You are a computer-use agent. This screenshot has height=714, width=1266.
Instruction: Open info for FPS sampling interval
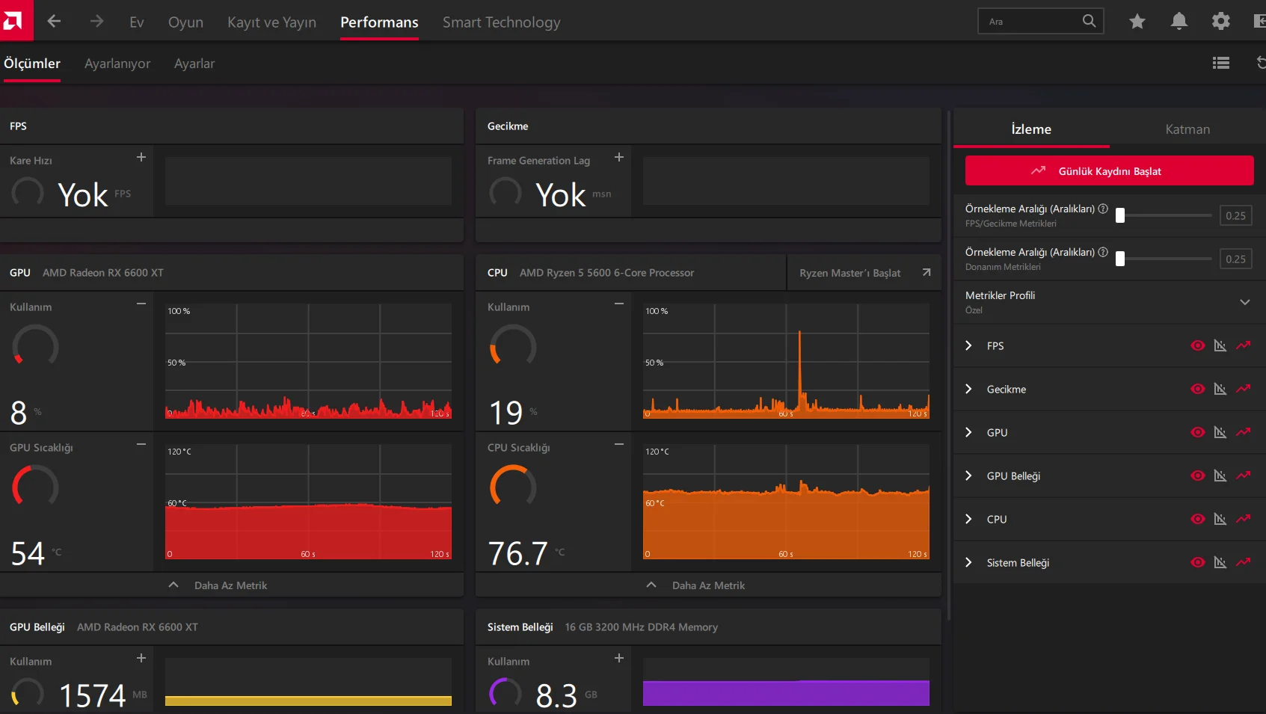coord(1103,209)
